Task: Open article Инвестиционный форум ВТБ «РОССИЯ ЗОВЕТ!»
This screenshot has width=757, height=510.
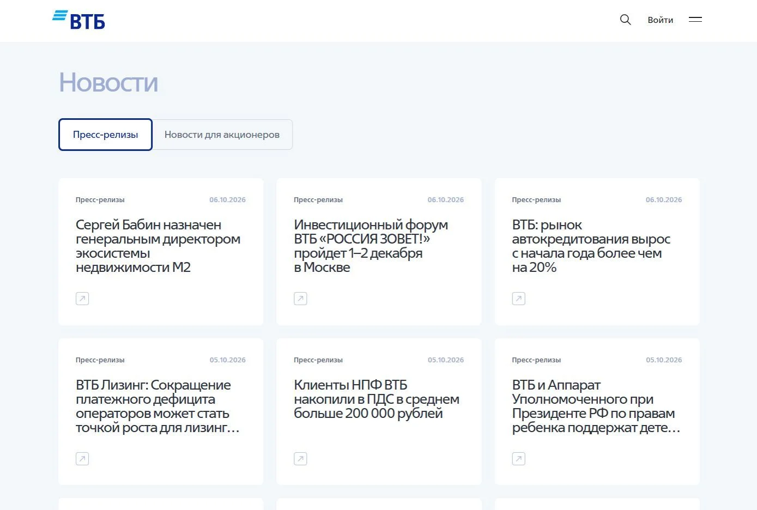Action: pyautogui.click(x=371, y=246)
